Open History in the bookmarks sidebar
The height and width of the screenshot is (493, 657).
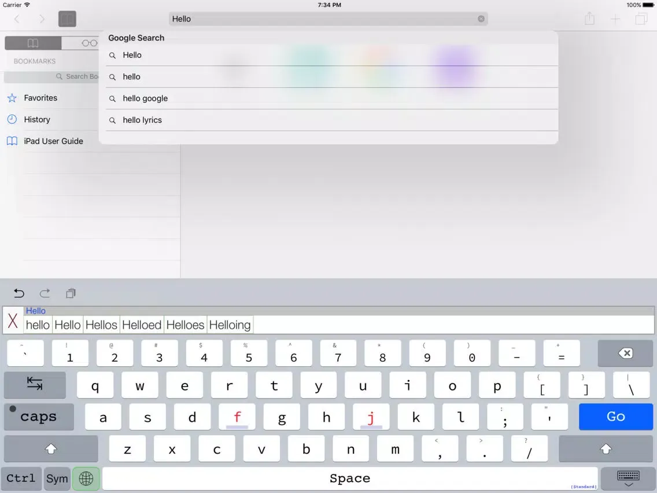click(x=37, y=120)
